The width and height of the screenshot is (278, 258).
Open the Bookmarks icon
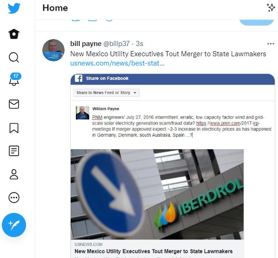click(x=14, y=128)
